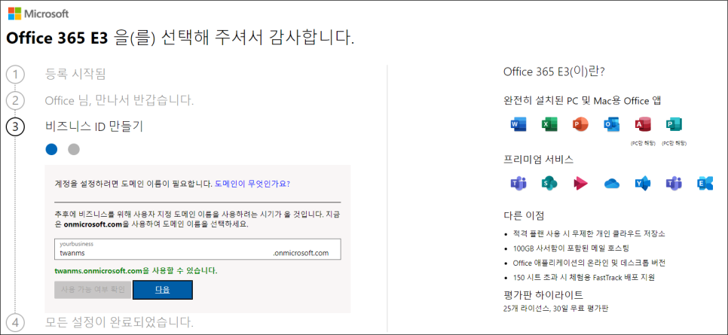
Task: Click '150 시트 초과 시 체험용 FastTrack' bullet
Action: coord(583,278)
